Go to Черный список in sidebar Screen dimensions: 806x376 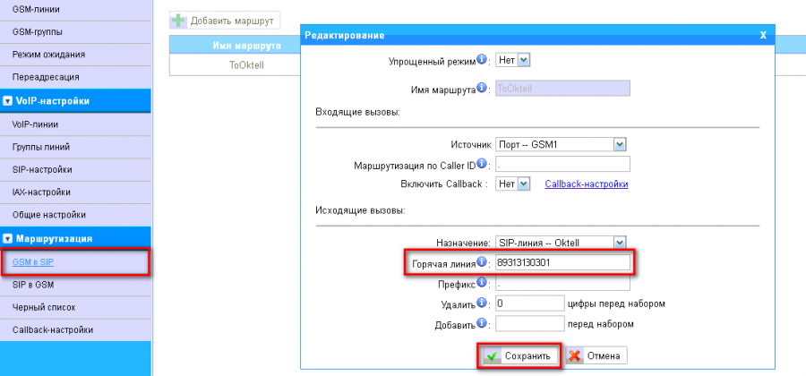pyautogui.click(x=44, y=307)
